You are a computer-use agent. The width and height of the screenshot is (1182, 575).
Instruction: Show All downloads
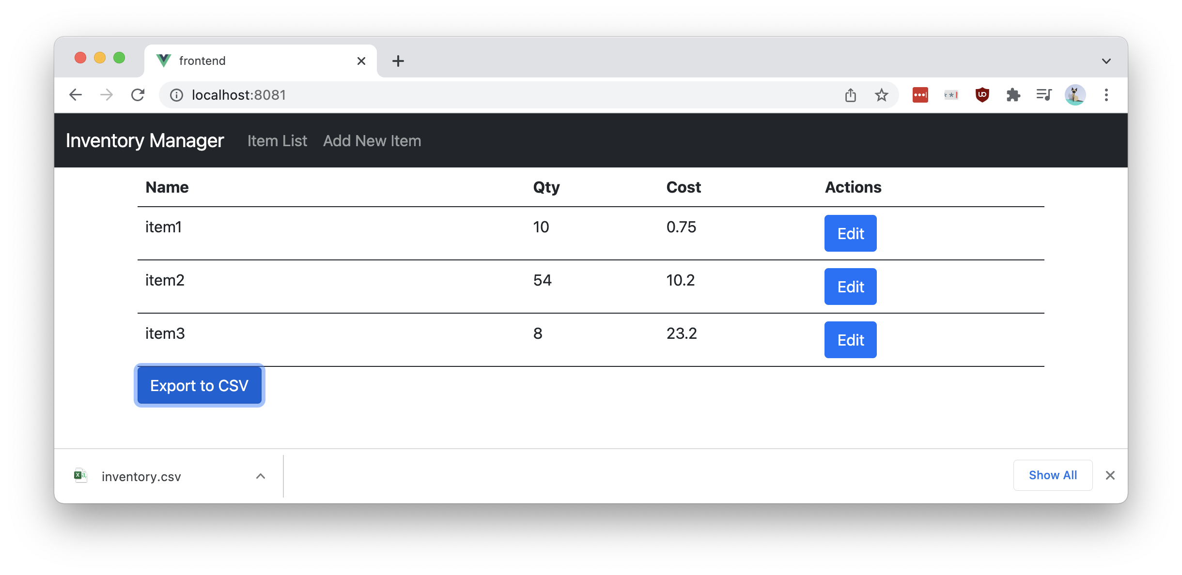[x=1053, y=475]
